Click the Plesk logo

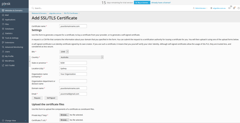[6, 4]
